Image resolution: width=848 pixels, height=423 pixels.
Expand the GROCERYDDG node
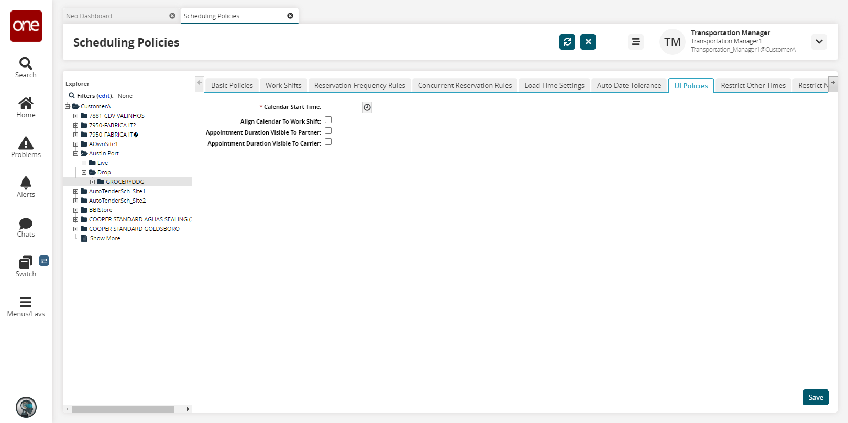92,182
